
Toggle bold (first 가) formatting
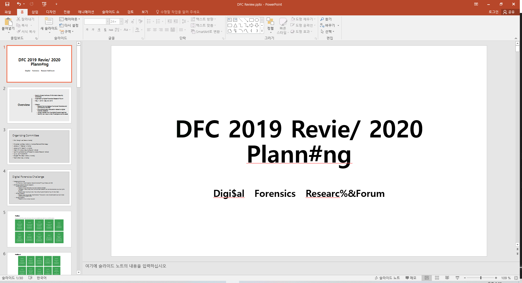pos(87,30)
